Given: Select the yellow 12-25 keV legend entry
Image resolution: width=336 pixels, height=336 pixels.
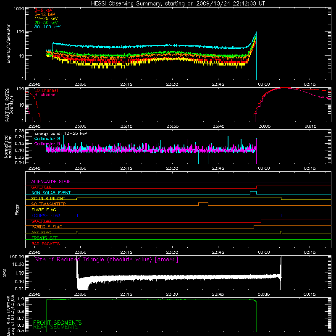Looking at the screenshot, I should 46,18.
